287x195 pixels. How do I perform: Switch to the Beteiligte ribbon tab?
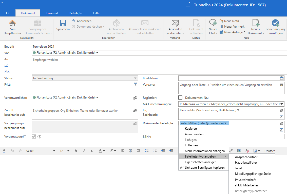click(76, 13)
